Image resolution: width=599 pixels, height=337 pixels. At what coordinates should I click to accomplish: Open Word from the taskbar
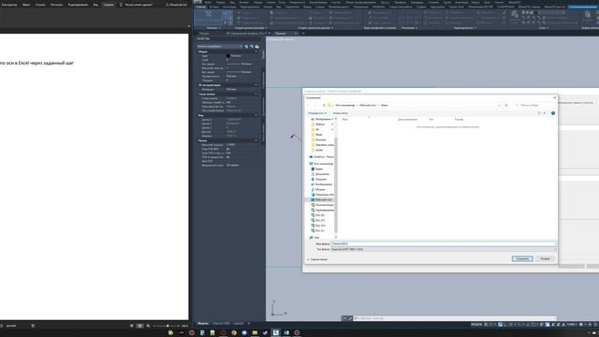(286, 333)
